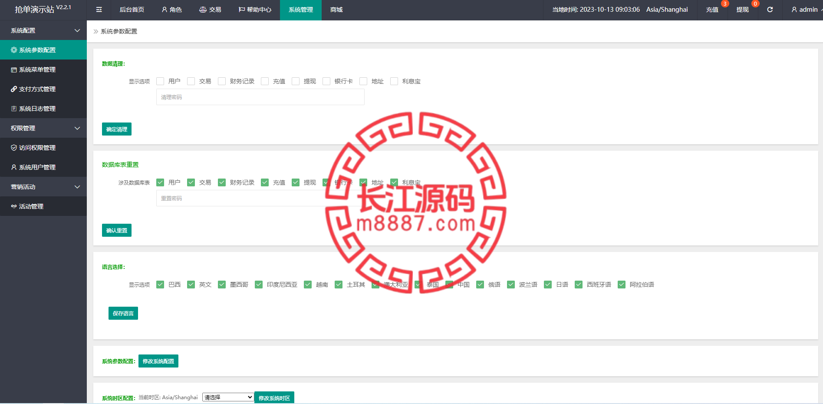Viewport: 823px width, 404px height.
Task: Check 用户 under 数据清理 display options
Action: point(160,81)
